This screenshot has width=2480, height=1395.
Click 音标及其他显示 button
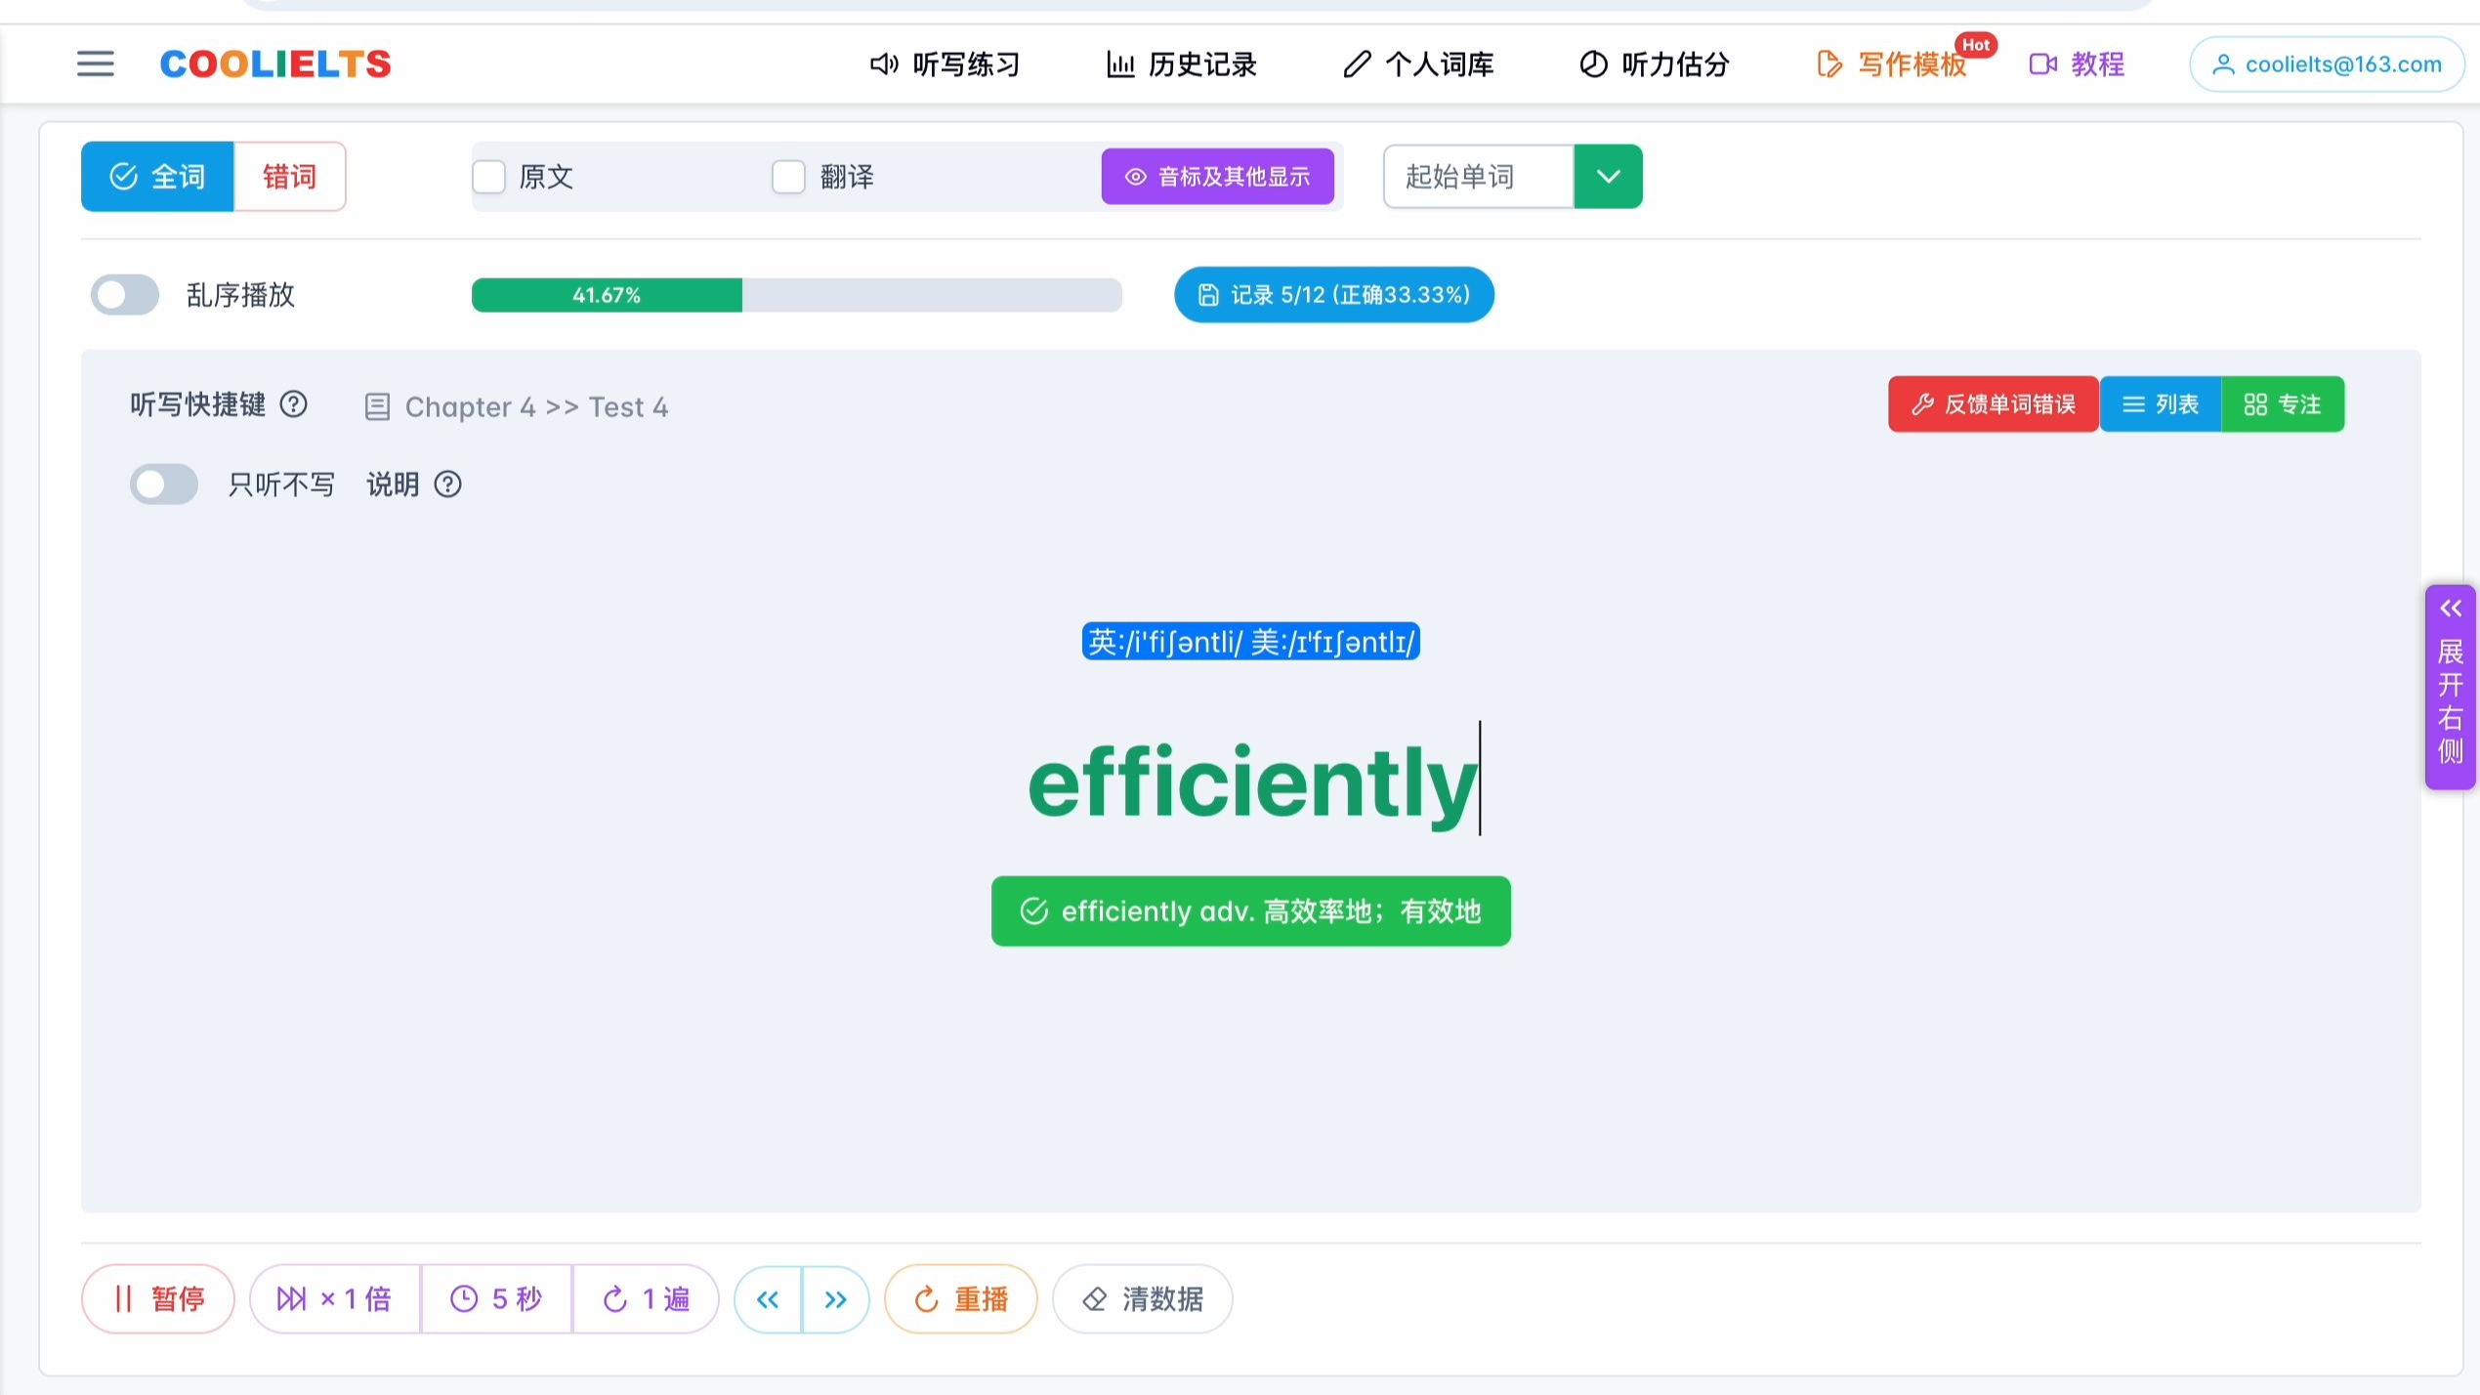coord(1217,177)
